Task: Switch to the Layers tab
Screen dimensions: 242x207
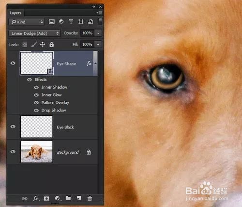Action: point(15,13)
